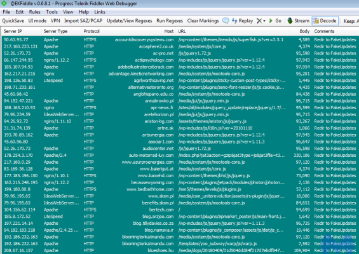Click the green Stream arrow icon
The width and height of the screenshot is (359, 254).
pos(290,21)
